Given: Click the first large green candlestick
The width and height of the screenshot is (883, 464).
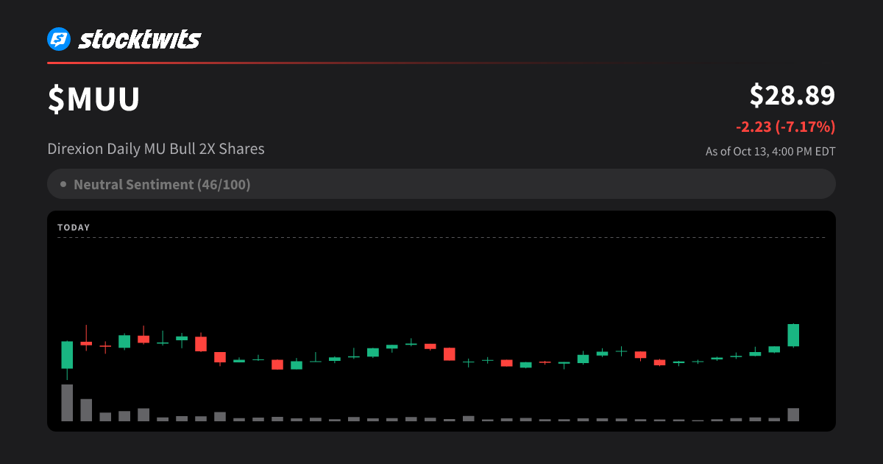Looking at the screenshot, I should 67,354.
